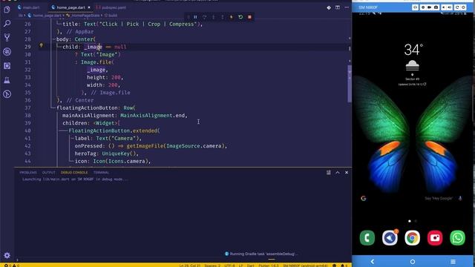Open the Output panel tab
The height and width of the screenshot is (267, 475).
tap(49, 173)
